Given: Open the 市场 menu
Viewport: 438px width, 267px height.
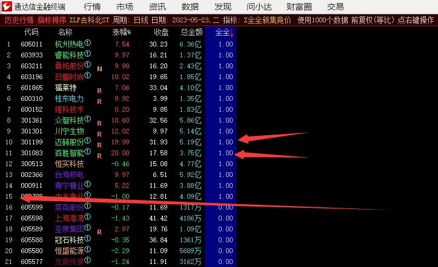Looking at the screenshot, I should 125,7.
